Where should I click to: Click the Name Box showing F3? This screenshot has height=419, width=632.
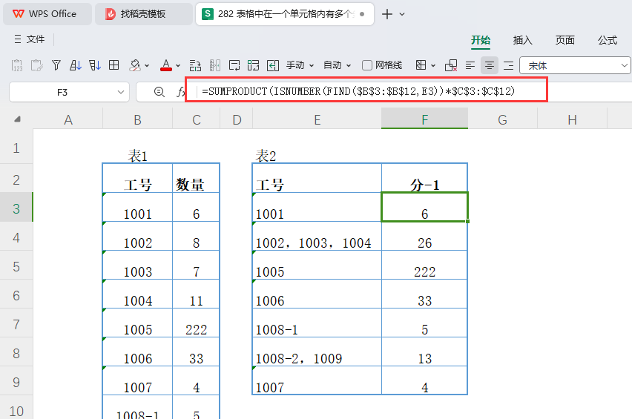pyautogui.click(x=62, y=92)
